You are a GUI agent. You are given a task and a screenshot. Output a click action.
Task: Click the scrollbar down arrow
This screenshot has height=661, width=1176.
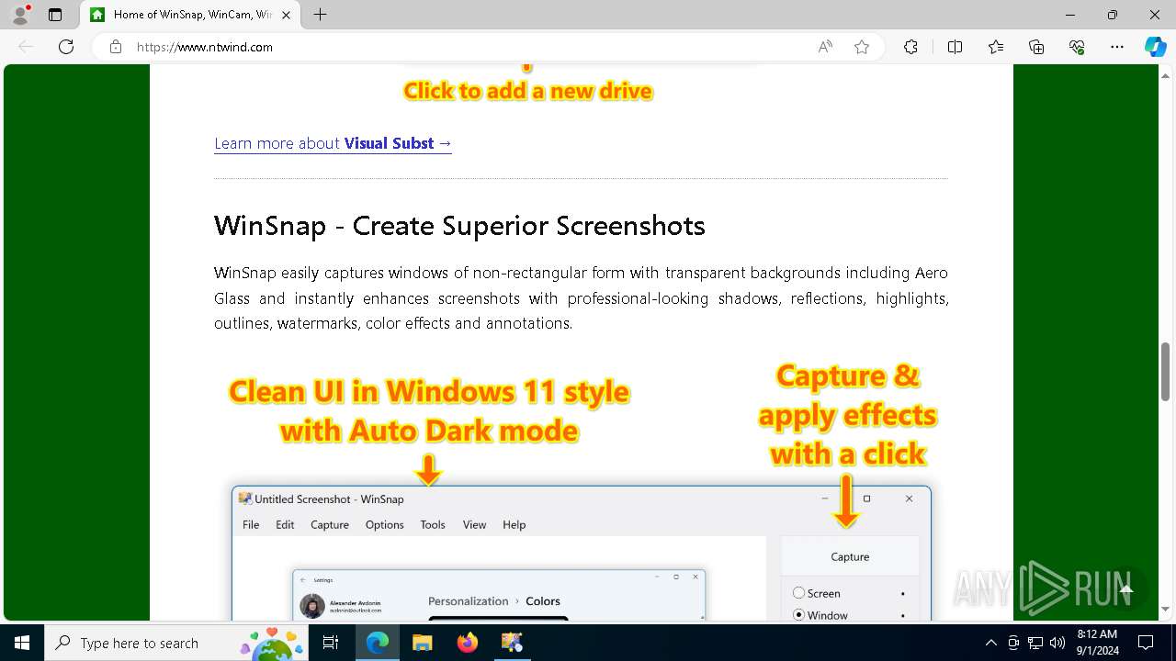[1166, 610]
